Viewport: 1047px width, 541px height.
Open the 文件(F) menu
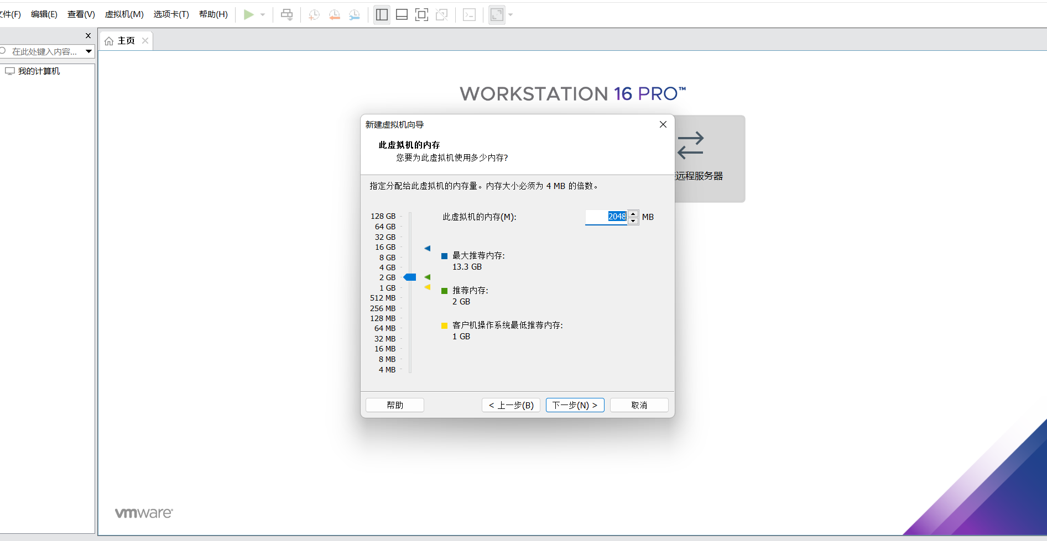(x=9, y=14)
